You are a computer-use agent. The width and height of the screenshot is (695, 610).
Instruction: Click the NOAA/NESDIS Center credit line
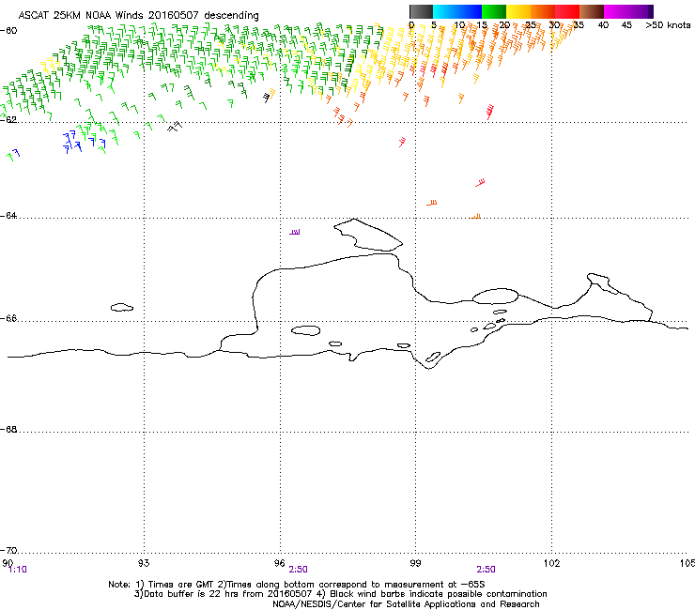click(406, 604)
